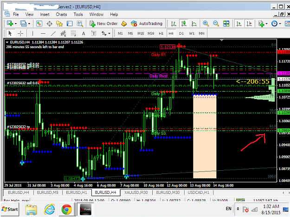Switch chart to W1 timeframe
This screenshot has width=290, height=217.
(x=192, y=33)
